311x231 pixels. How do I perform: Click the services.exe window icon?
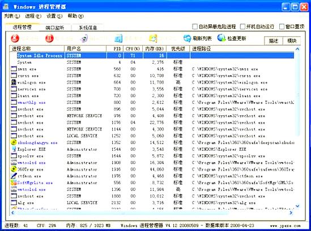pyautogui.click(x=14, y=89)
